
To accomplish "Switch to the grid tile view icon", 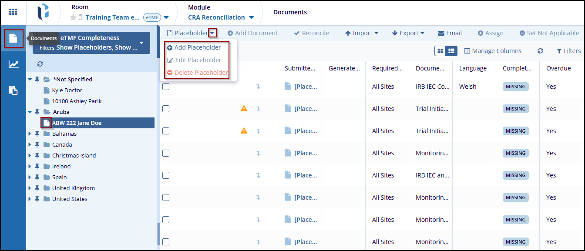I will tap(440, 51).
